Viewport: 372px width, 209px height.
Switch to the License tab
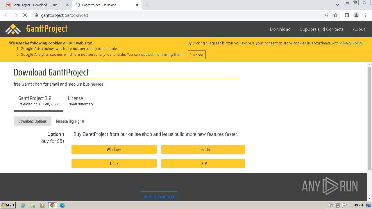point(81,101)
